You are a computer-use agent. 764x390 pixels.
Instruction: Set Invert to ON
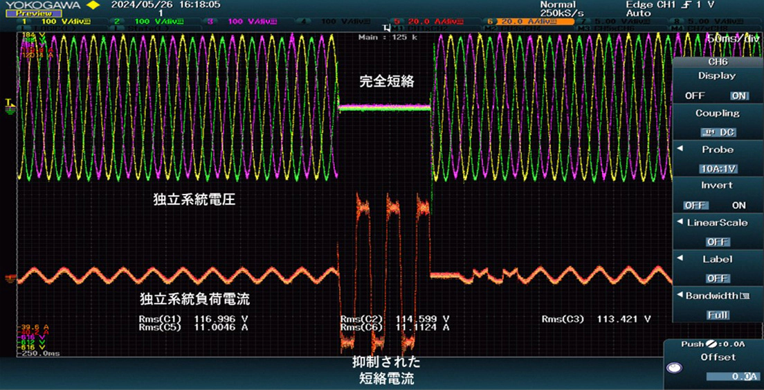(739, 205)
